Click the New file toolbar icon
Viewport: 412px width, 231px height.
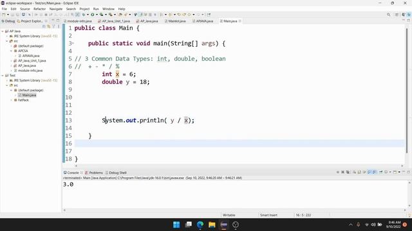(3, 15)
